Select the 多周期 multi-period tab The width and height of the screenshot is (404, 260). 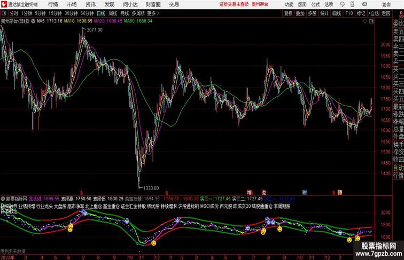pos(138,13)
